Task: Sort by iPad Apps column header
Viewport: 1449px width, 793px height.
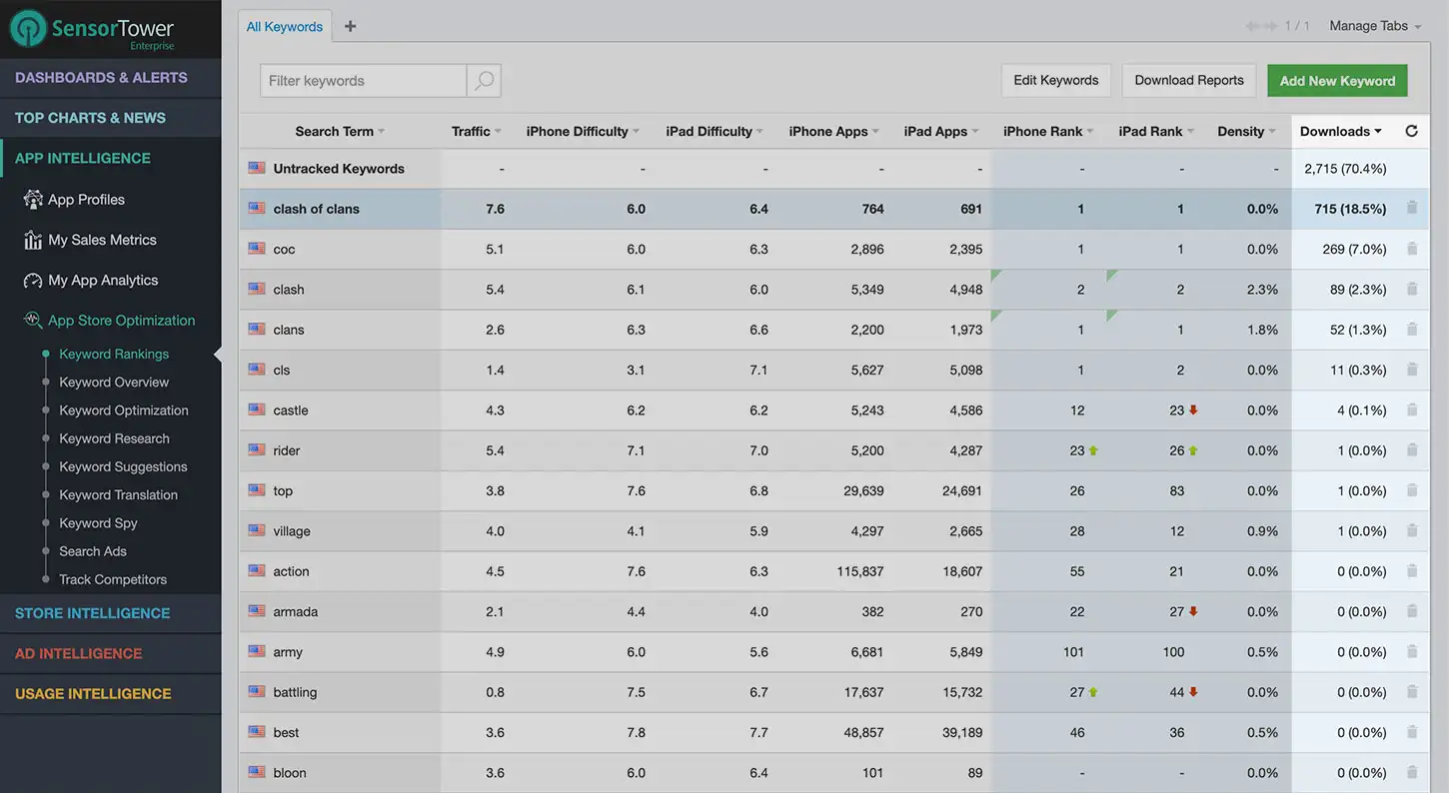Action: point(941,131)
